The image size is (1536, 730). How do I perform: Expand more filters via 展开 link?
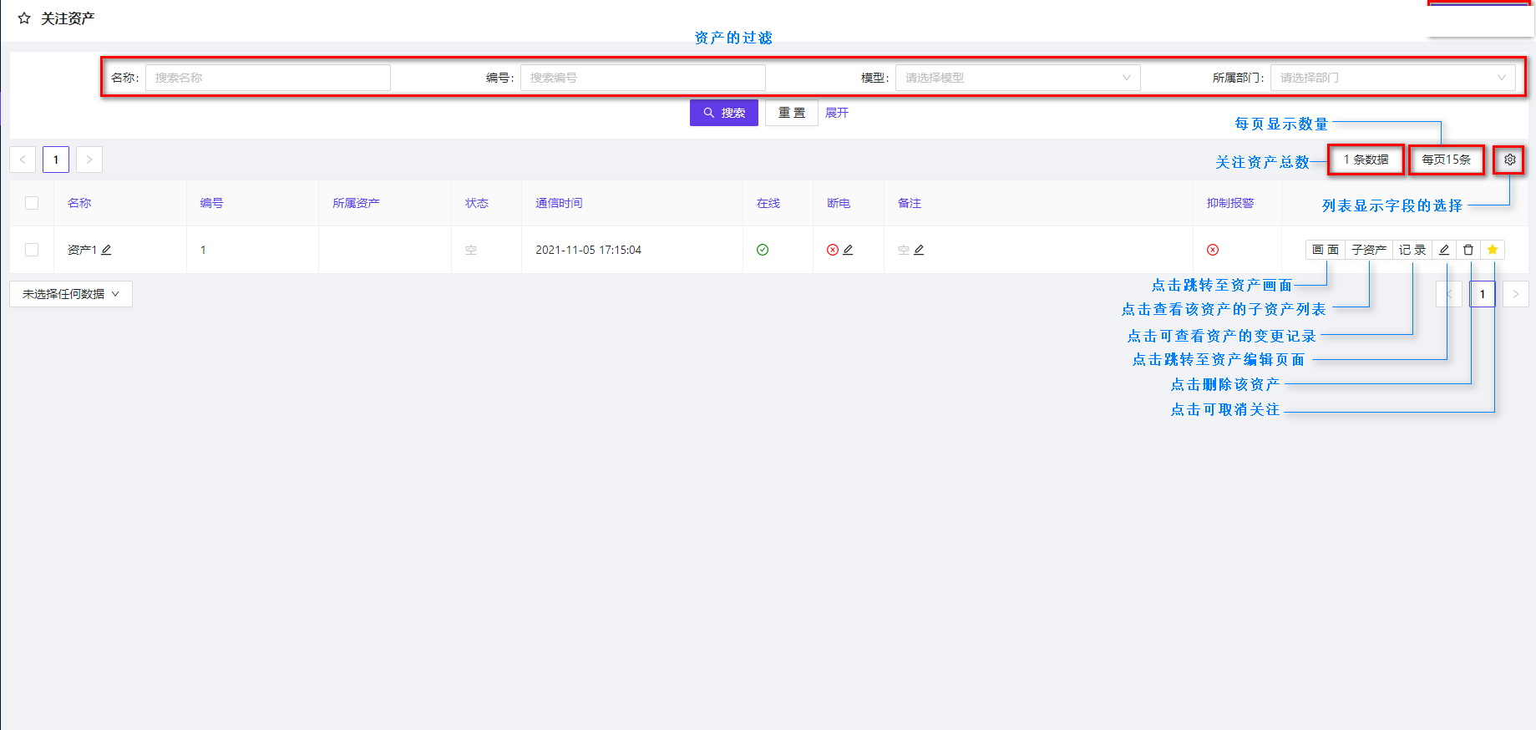click(837, 113)
